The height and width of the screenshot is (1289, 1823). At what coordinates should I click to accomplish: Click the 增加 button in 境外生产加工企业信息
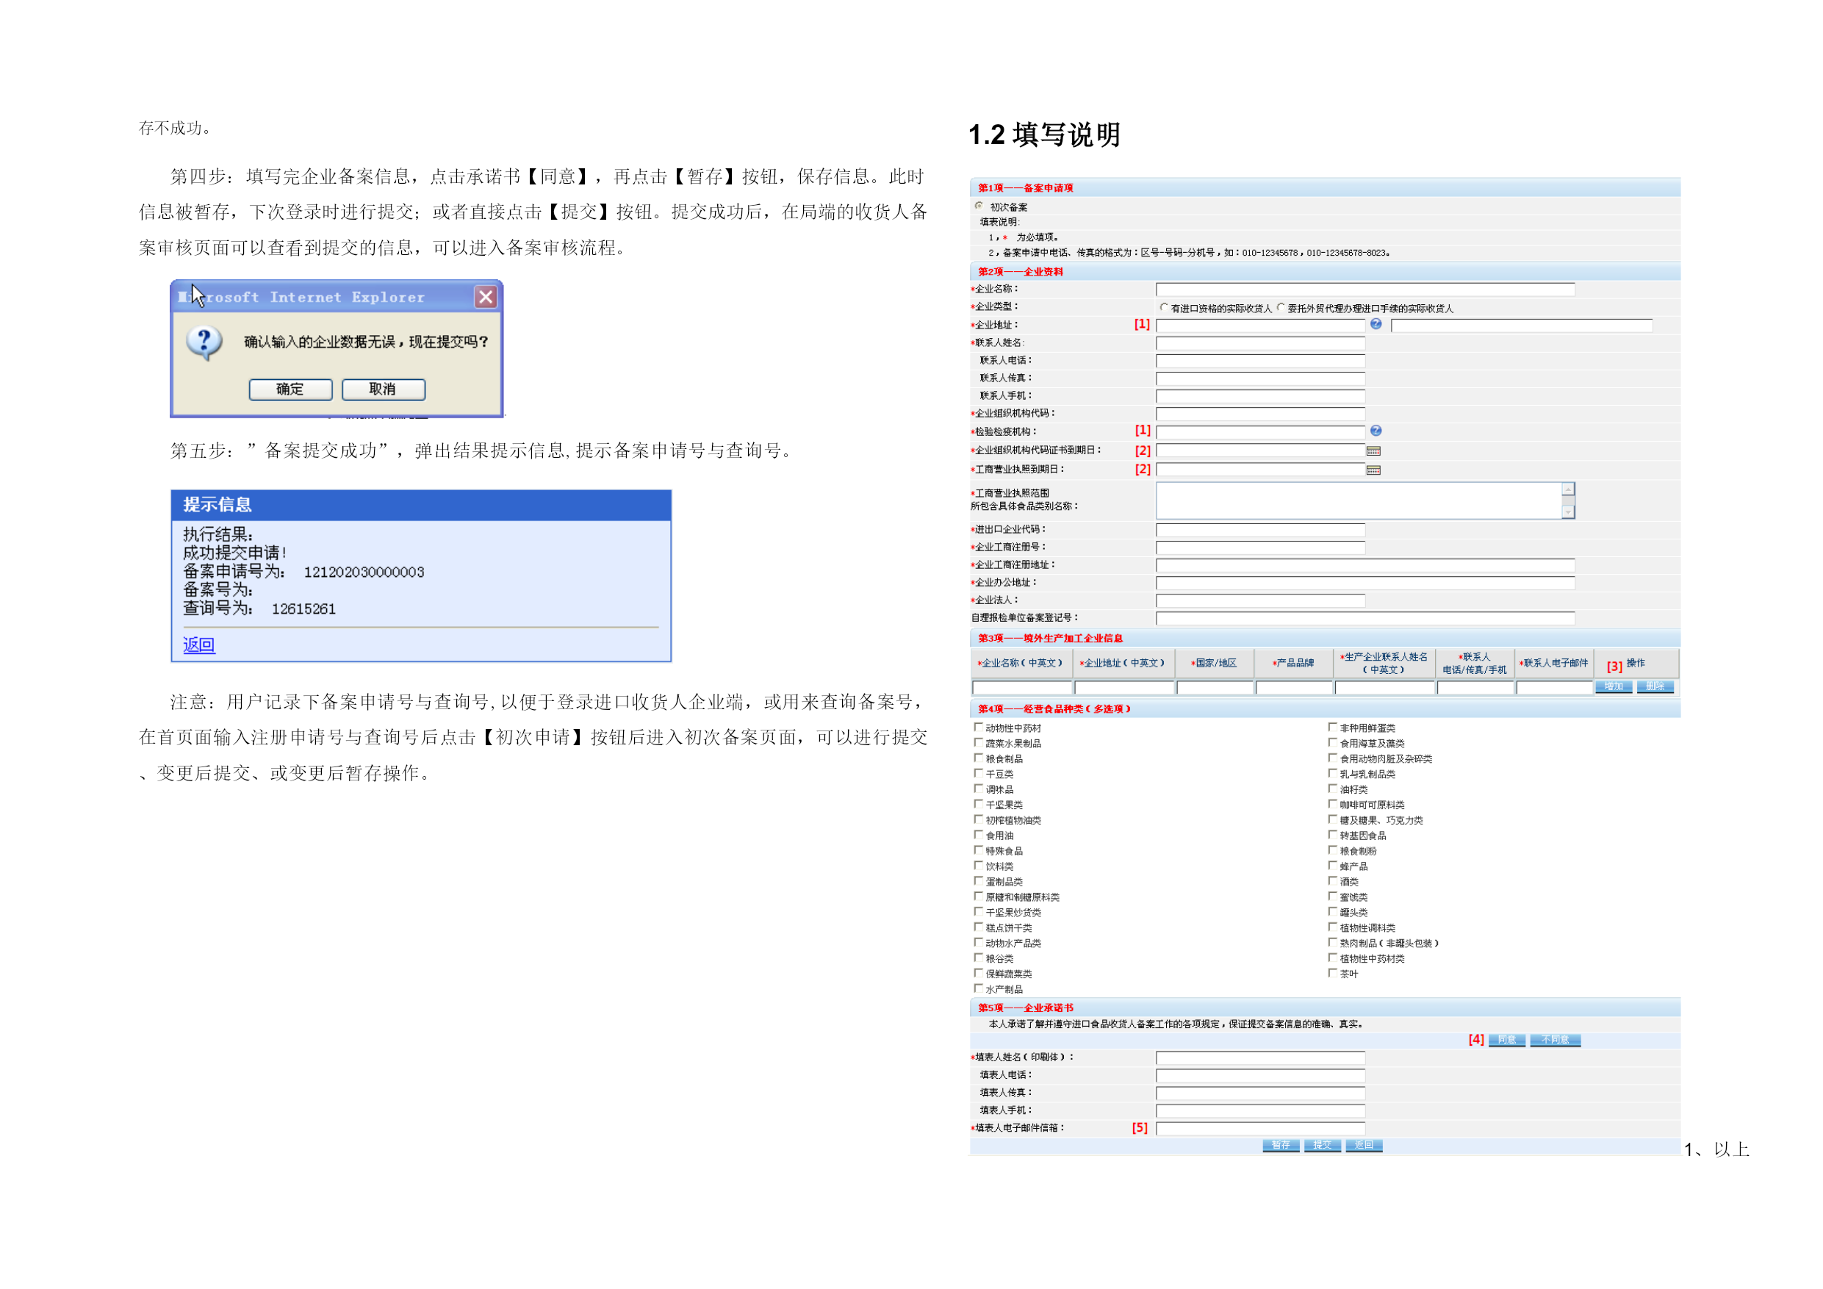(x=1614, y=687)
